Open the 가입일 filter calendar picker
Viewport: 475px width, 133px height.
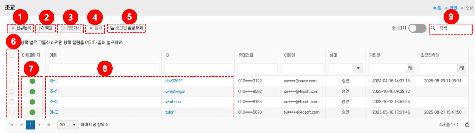click(410, 68)
